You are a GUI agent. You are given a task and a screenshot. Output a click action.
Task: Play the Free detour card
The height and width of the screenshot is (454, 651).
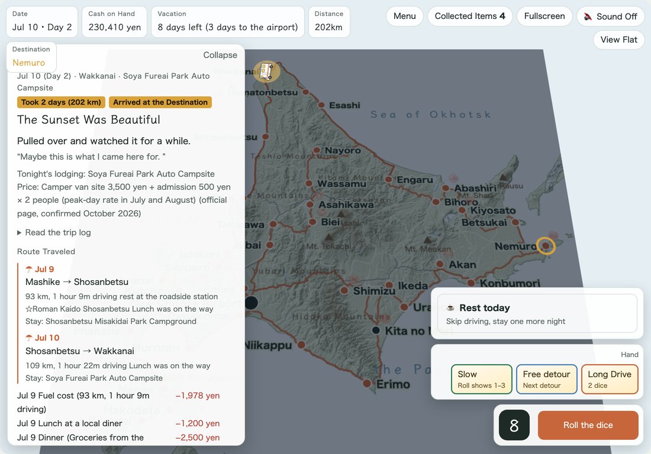click(546, 379)
